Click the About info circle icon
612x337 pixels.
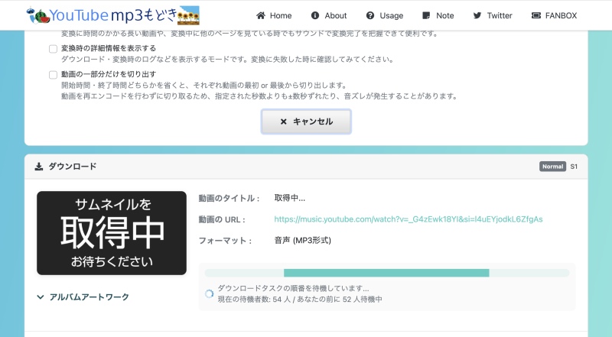tap(315, 15)
